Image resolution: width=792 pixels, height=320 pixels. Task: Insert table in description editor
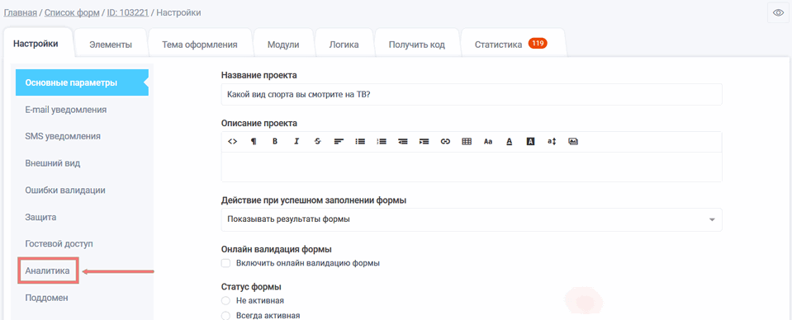pos(467,142)
